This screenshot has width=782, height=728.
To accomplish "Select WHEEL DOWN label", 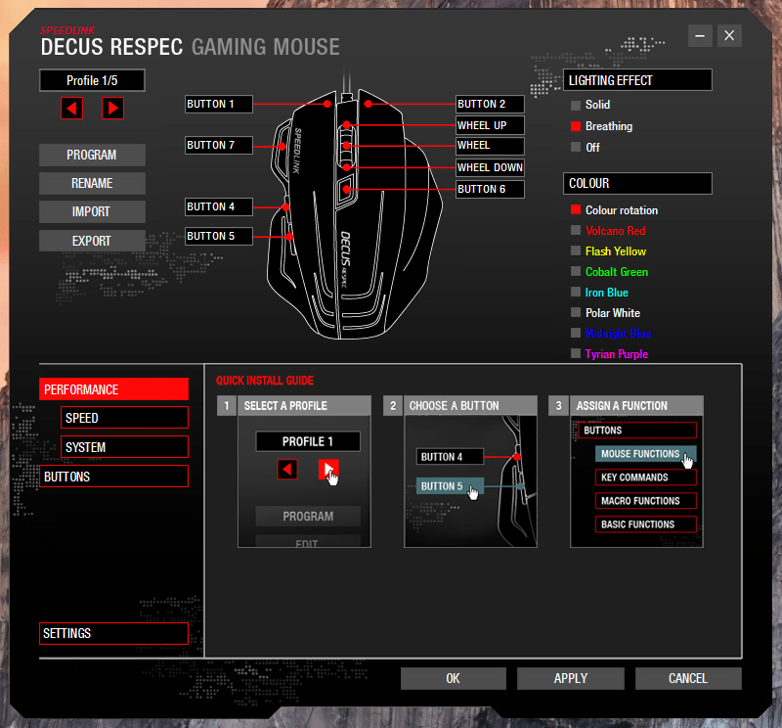I will coord(490,167).
